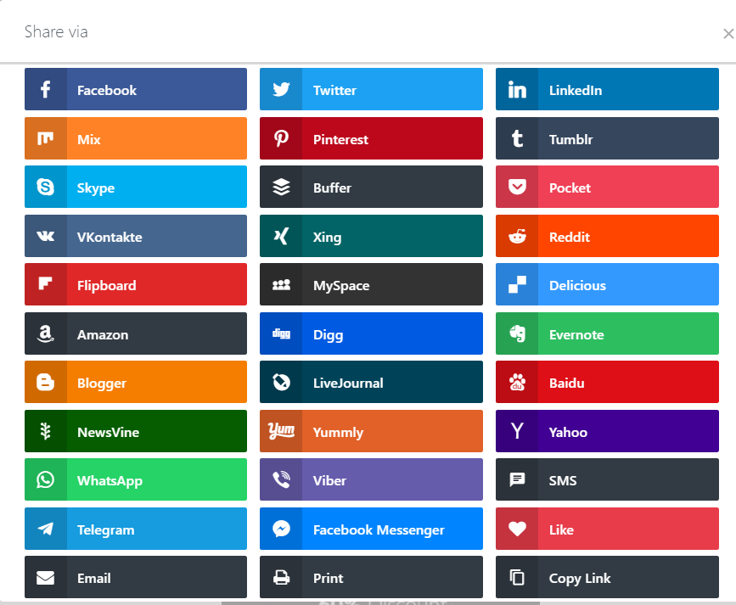Choose the Print option

(x=371, y=577)
